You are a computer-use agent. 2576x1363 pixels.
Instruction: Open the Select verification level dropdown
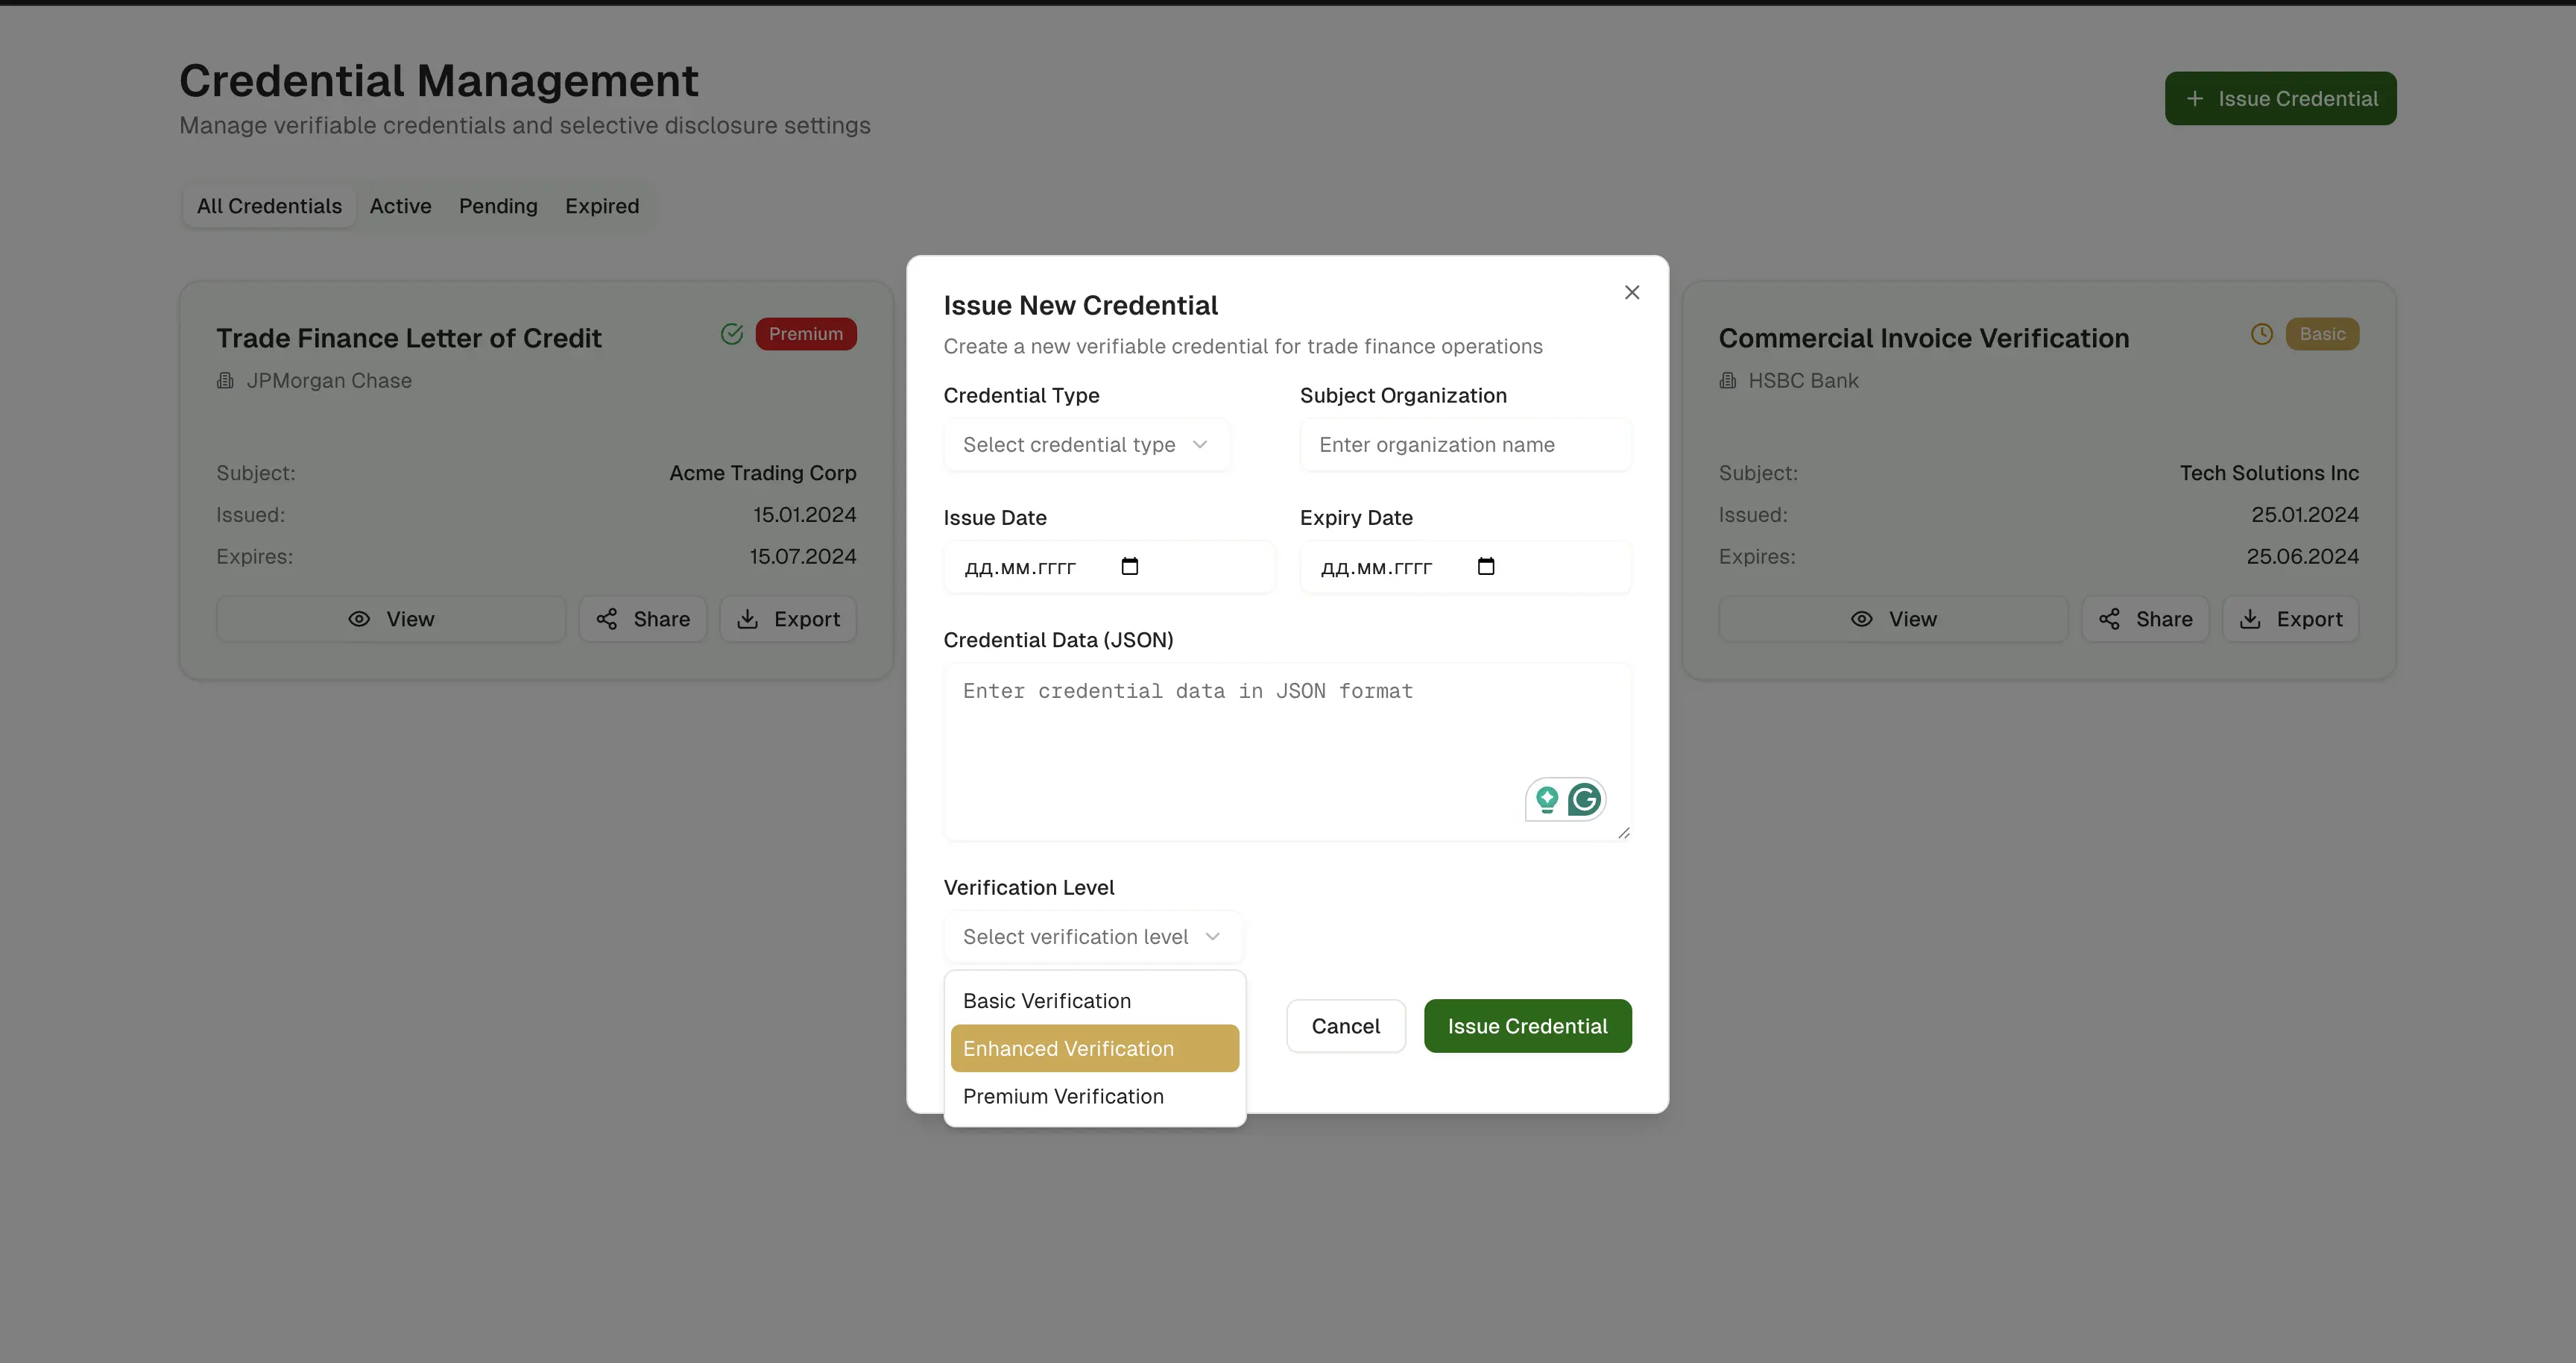point(1093,937)
